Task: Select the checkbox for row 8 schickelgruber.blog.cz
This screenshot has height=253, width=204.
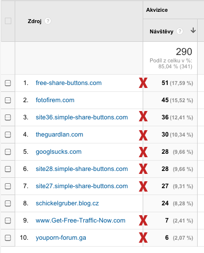Action: click(8, 203)
